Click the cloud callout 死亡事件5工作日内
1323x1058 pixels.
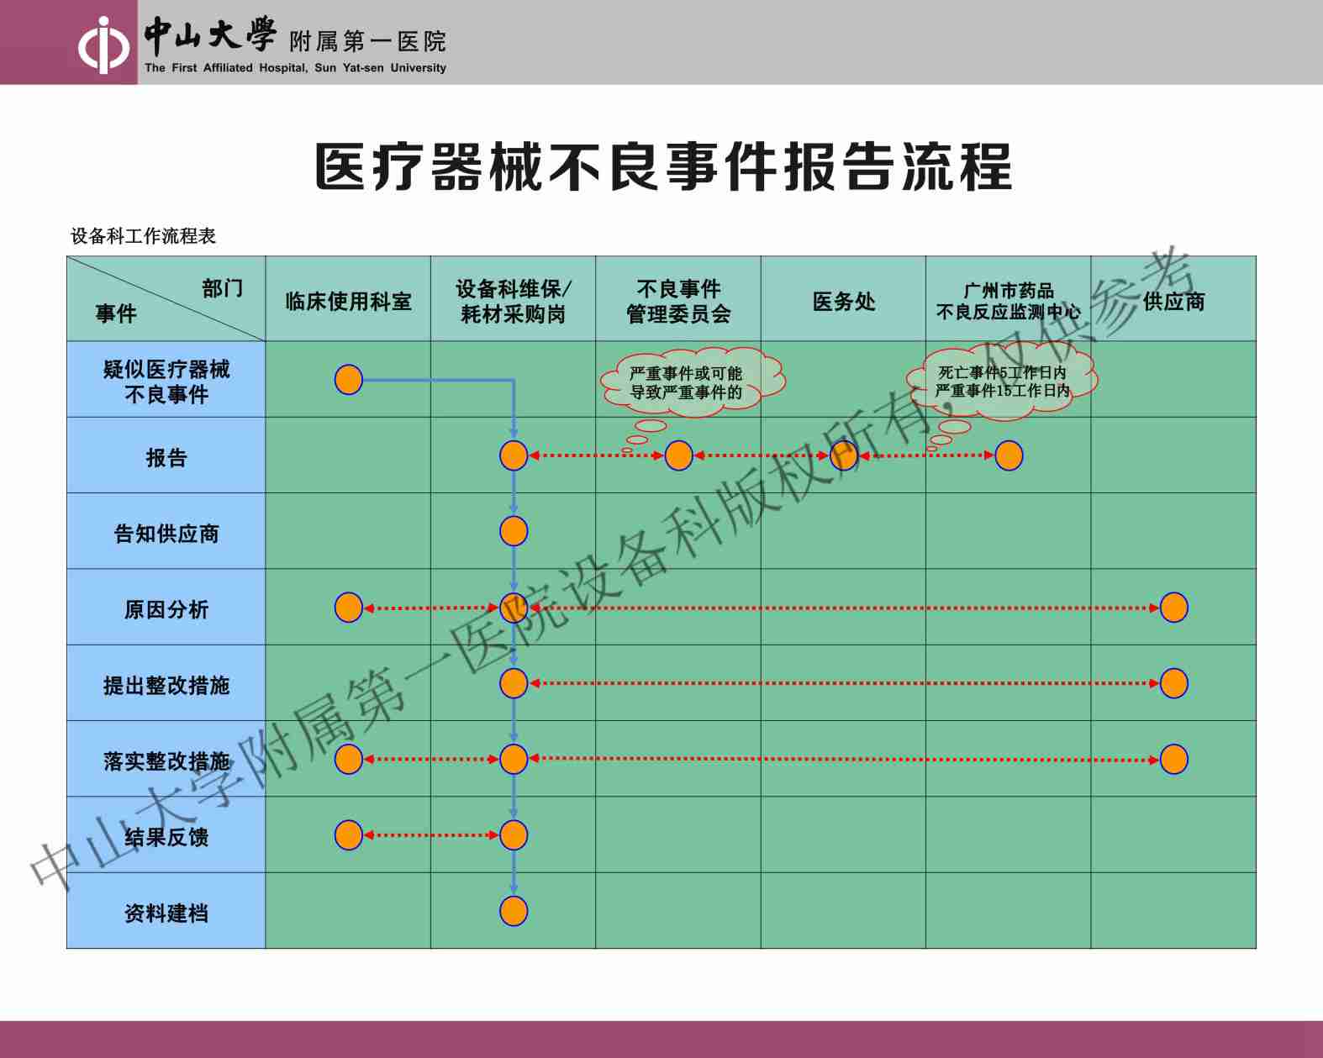(1002, 381)
